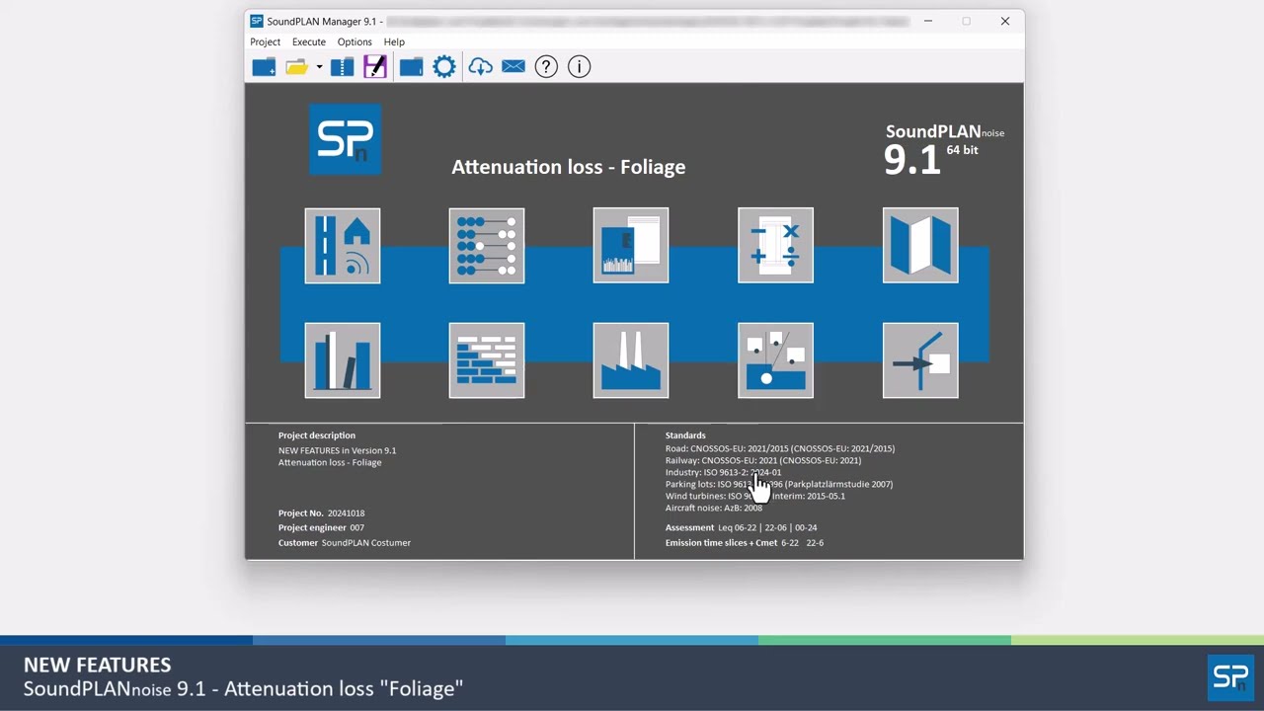Screen dimensions: 1264x711
Task: Open the arrow-through-barrier tools module
Action: [920, 360]
